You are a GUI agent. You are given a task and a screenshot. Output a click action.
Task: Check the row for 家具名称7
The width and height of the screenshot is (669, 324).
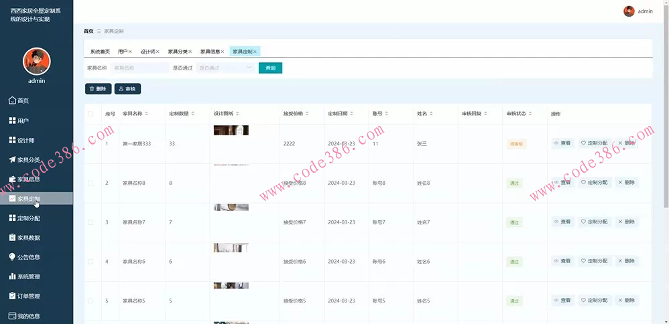(x=90, y=222)
